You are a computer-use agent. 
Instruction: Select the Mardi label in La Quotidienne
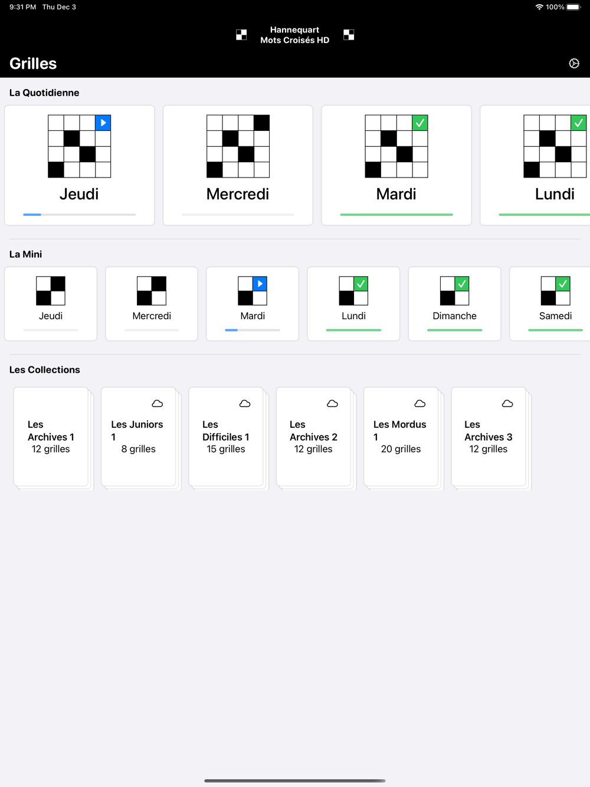click(x=396, y=194)
